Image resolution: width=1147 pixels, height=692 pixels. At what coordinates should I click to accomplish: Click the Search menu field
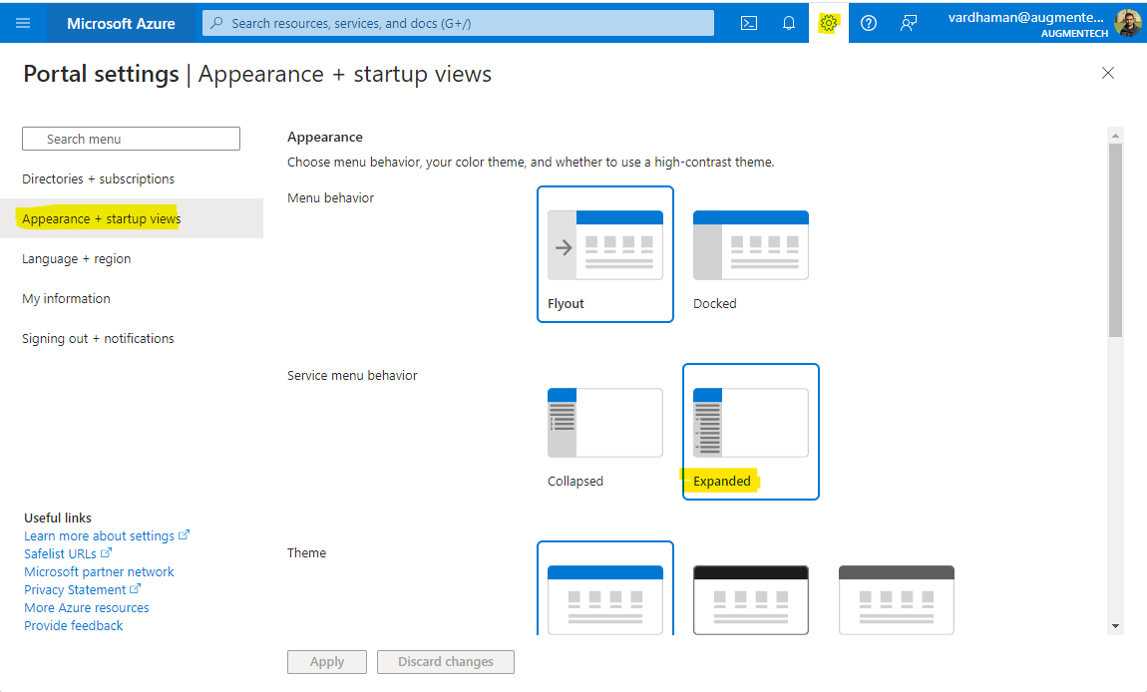[131, 139]
